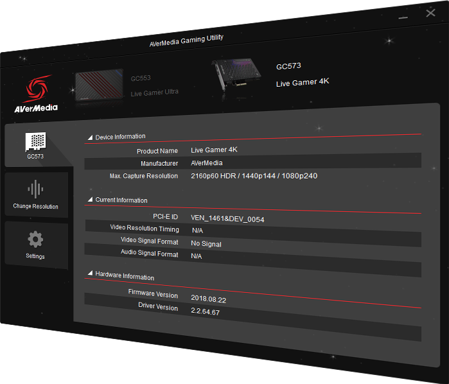Viewport: 449px width, 384px height.
Task: Select the GC553 Live Gamer Ultra device image
Action: coord(100,85)
